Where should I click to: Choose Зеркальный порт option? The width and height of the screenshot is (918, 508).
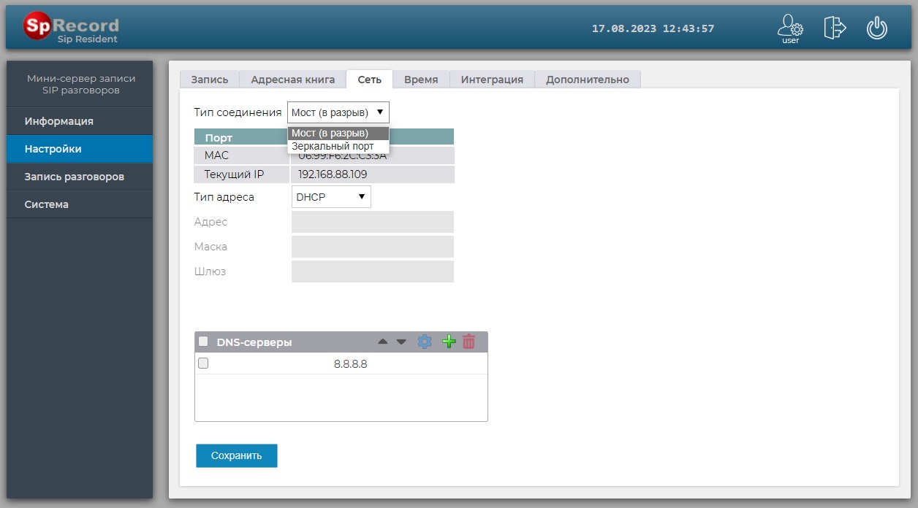(338, 146)
